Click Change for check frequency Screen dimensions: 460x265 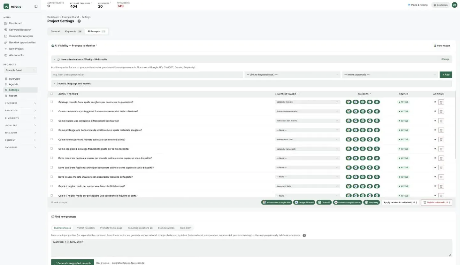tap(445, 59)
